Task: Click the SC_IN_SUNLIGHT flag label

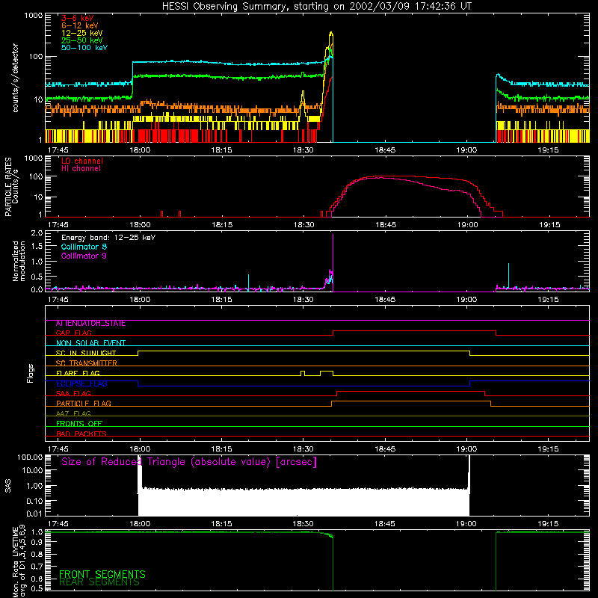Action: pos(86,353)
